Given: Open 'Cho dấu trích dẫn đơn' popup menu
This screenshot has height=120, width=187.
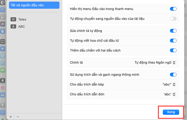Looking at the screenshot, I should [174, 94].
